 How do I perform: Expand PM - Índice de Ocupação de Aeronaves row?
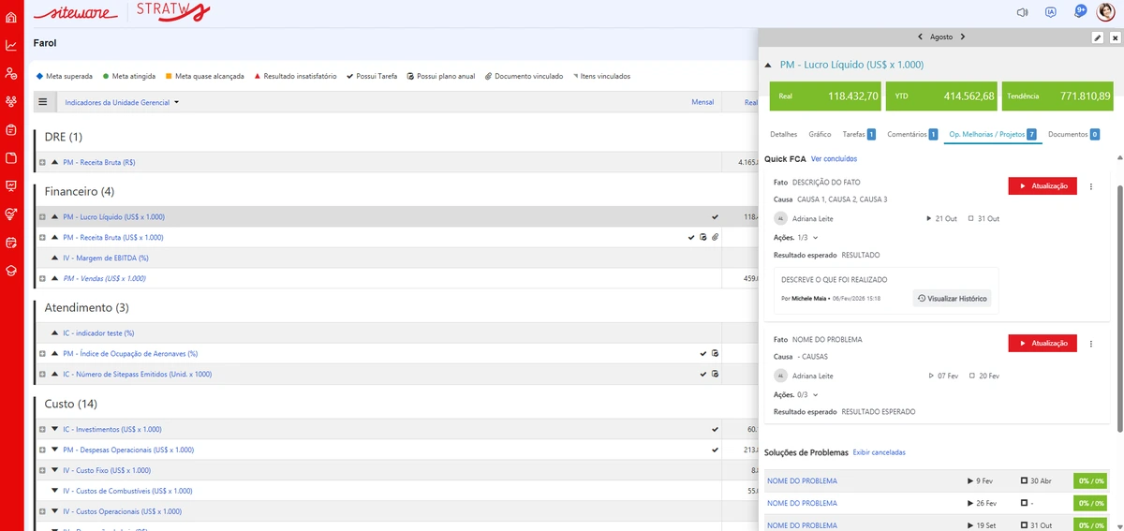(42, 354)
